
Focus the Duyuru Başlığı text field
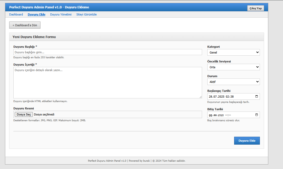tap(107, 52)
